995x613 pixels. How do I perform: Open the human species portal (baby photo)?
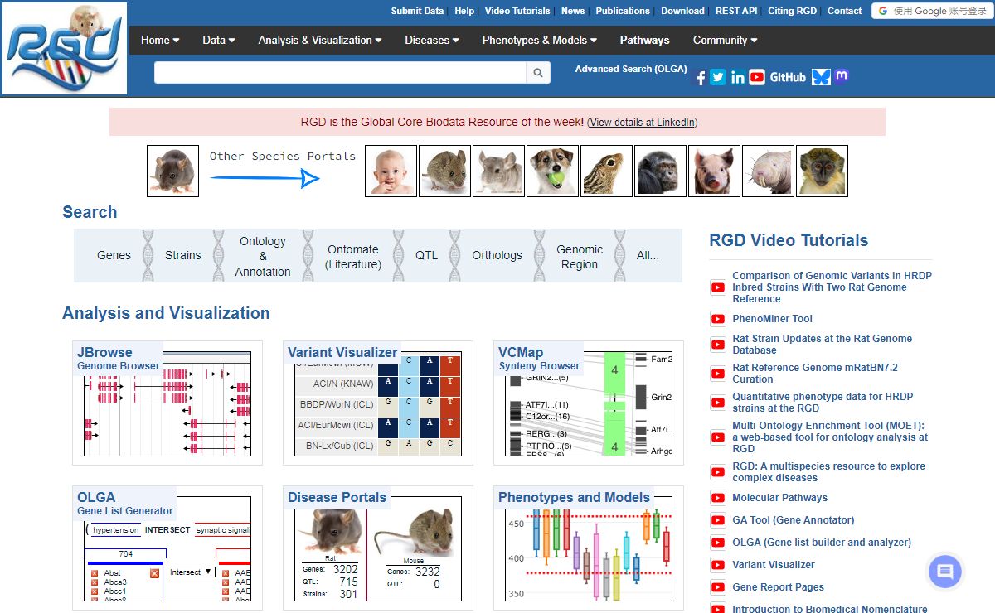click(391, 171)
